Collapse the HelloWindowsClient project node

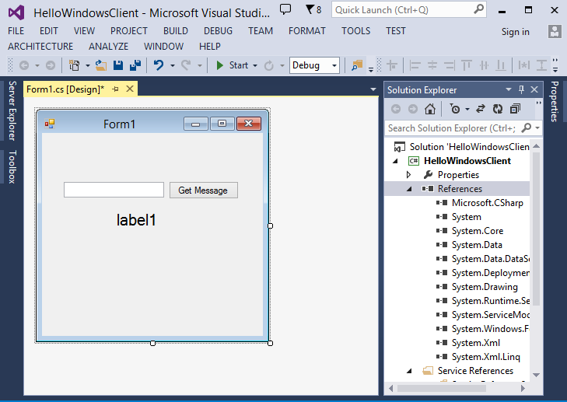tap(395, 161)
